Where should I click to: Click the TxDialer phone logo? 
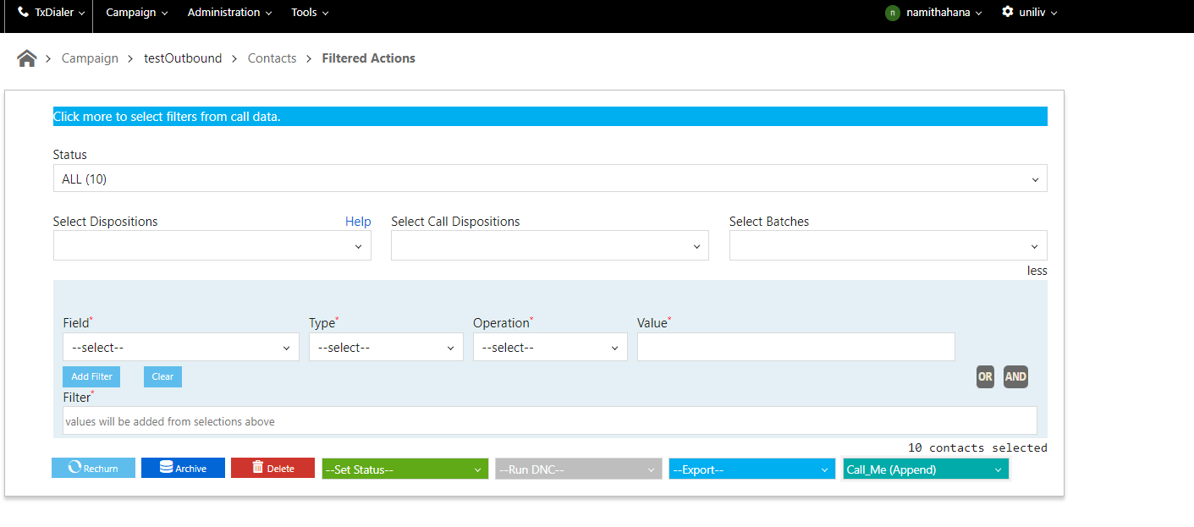tap(23, 13)
